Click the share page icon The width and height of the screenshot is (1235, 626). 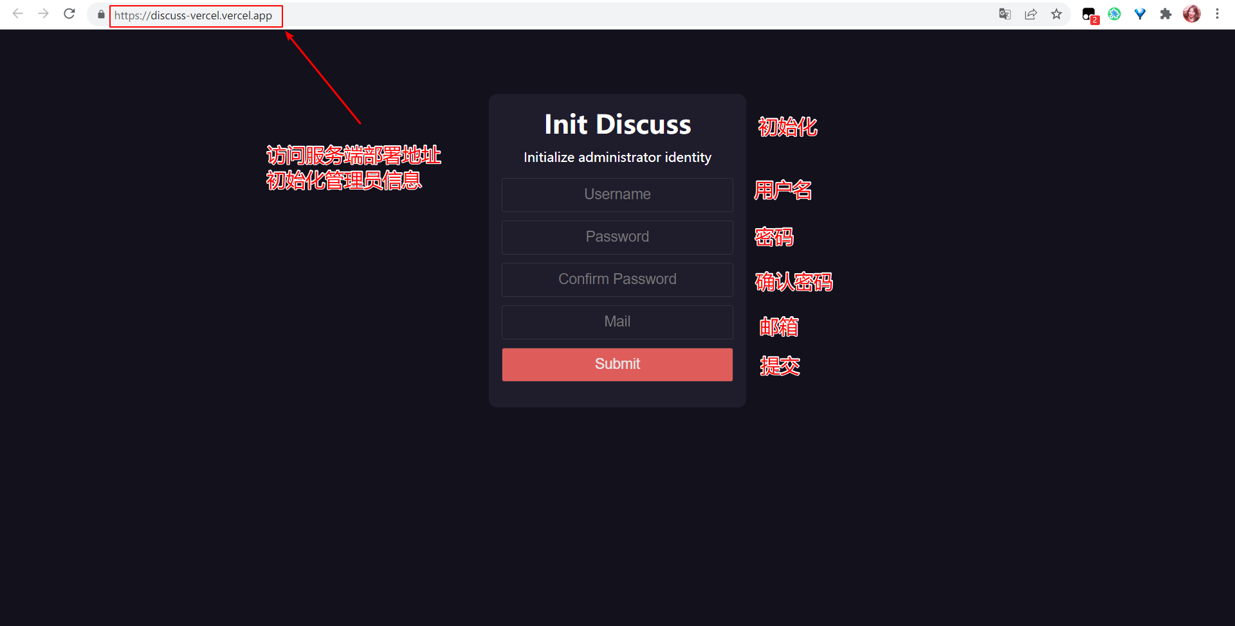(x=1030, y=14)
